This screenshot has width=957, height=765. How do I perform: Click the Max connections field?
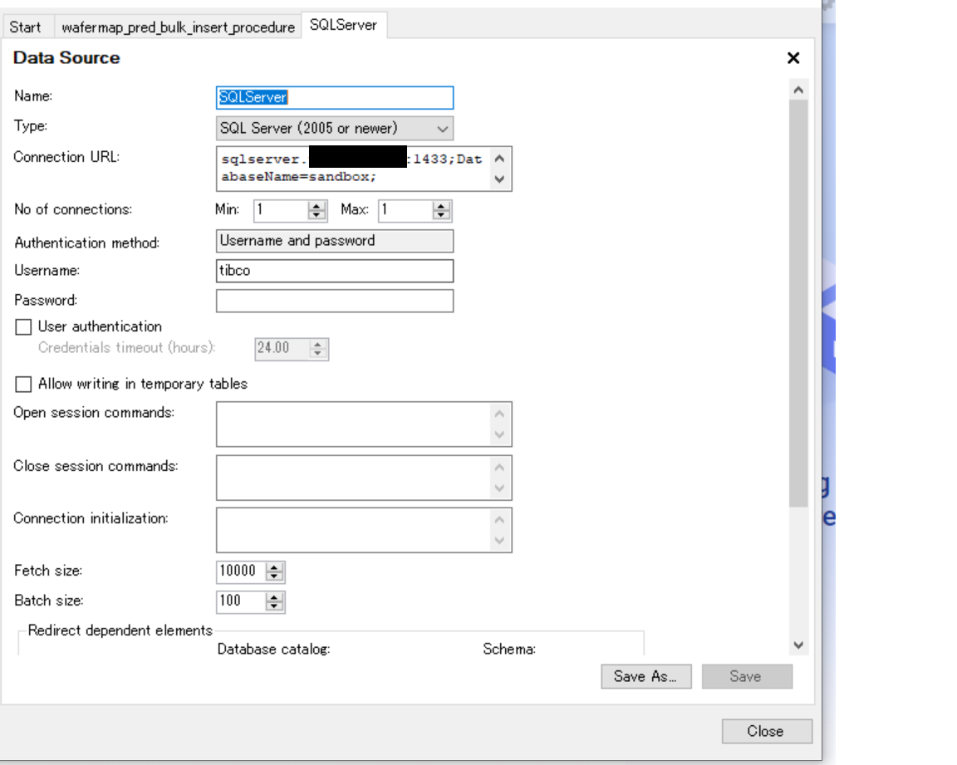point(405,210)
